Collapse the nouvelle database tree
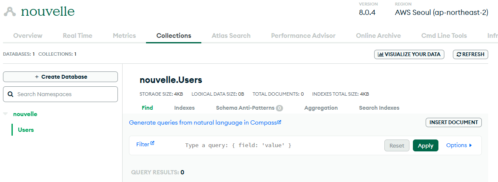Image resolution: width=498 pixels, height=182 pixels. 6,114
